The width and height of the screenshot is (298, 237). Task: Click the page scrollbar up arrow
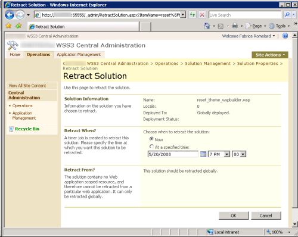click(295, 35)
